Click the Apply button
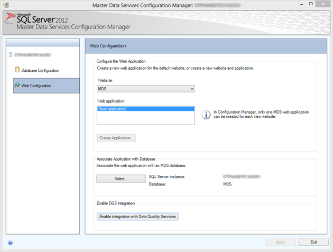The height and width of the screenshot is (252, 333). coord(281,242)
